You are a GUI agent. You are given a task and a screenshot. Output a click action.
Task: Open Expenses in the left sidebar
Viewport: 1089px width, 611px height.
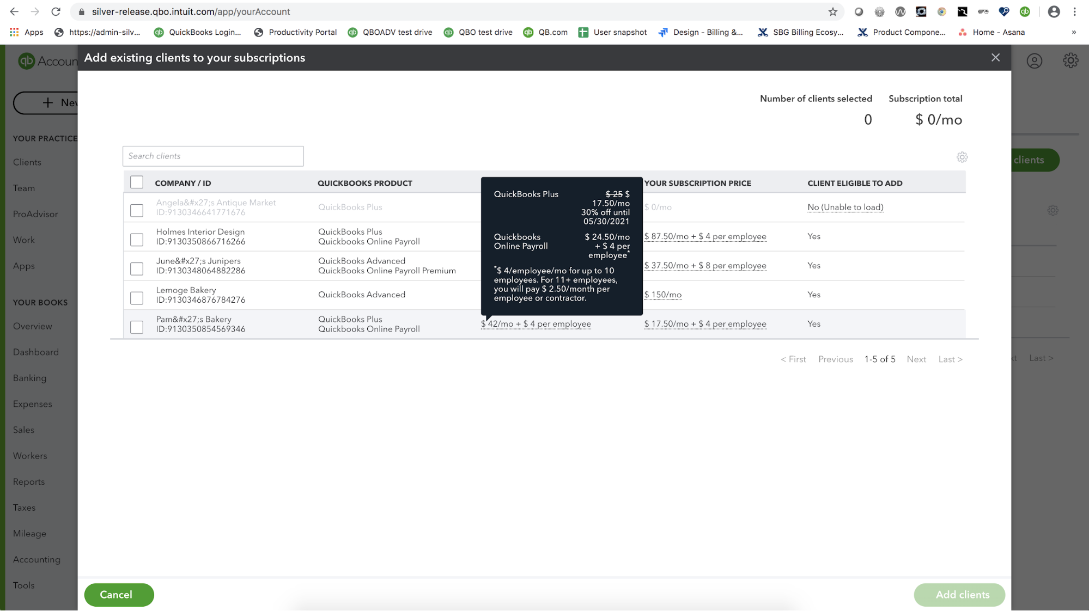[x=33, y=404]
